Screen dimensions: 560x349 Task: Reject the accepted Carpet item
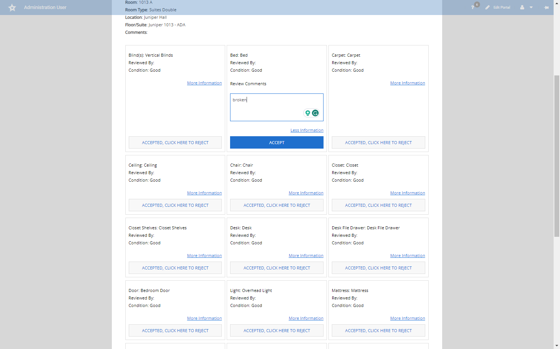coord(378,143)
